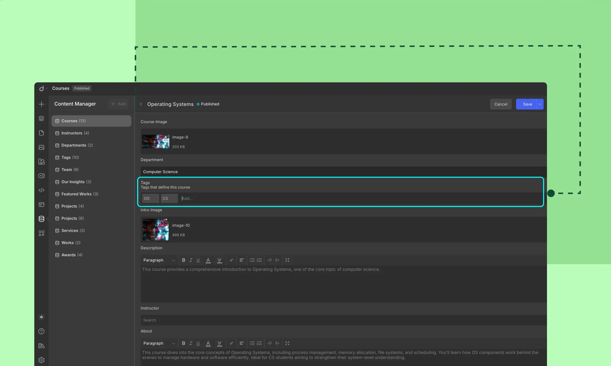This screenshot has height=366, width=611.
Task: Open the Code icon in the left rail
Action: click(41, 190)
